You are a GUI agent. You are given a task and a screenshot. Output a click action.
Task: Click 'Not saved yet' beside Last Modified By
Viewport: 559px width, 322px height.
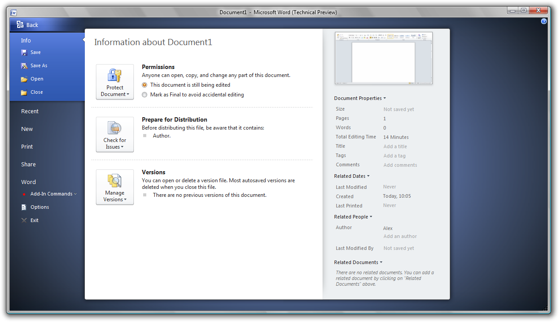399,248
